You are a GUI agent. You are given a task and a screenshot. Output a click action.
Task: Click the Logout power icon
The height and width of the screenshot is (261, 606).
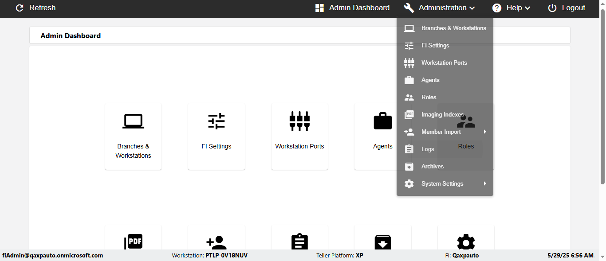[x=552, y=8]
